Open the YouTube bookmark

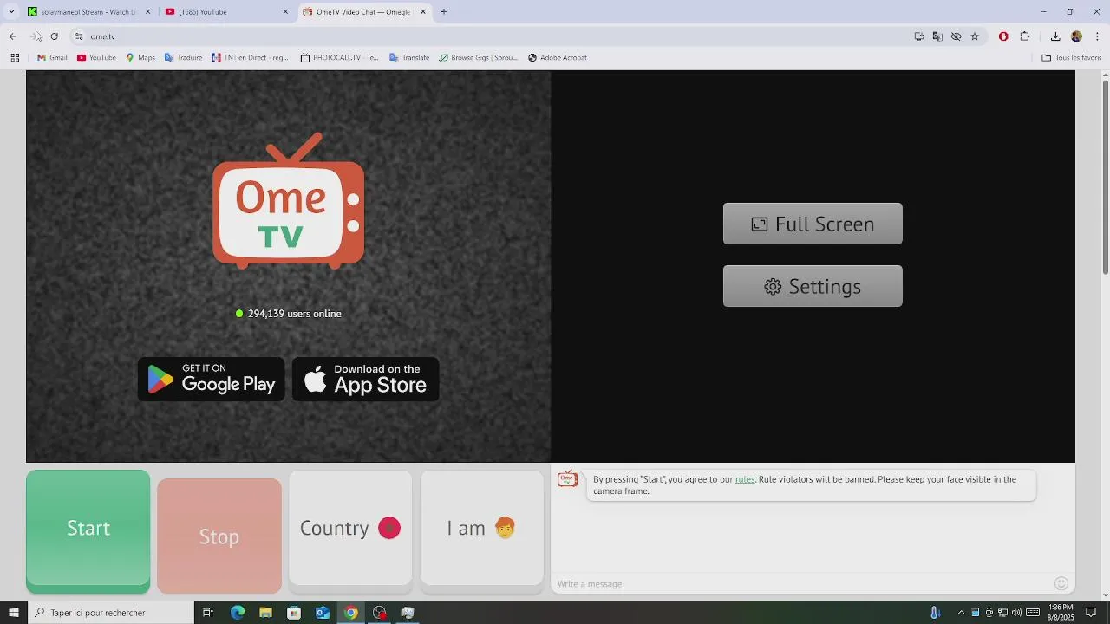(x=96, y=58)
